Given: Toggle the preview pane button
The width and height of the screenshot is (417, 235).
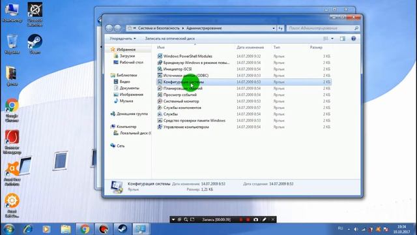Looking at the screenshot, I should coord(343,39).
